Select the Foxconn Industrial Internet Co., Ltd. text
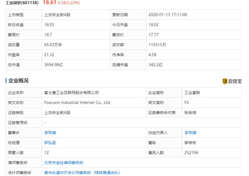 (77, 103)
